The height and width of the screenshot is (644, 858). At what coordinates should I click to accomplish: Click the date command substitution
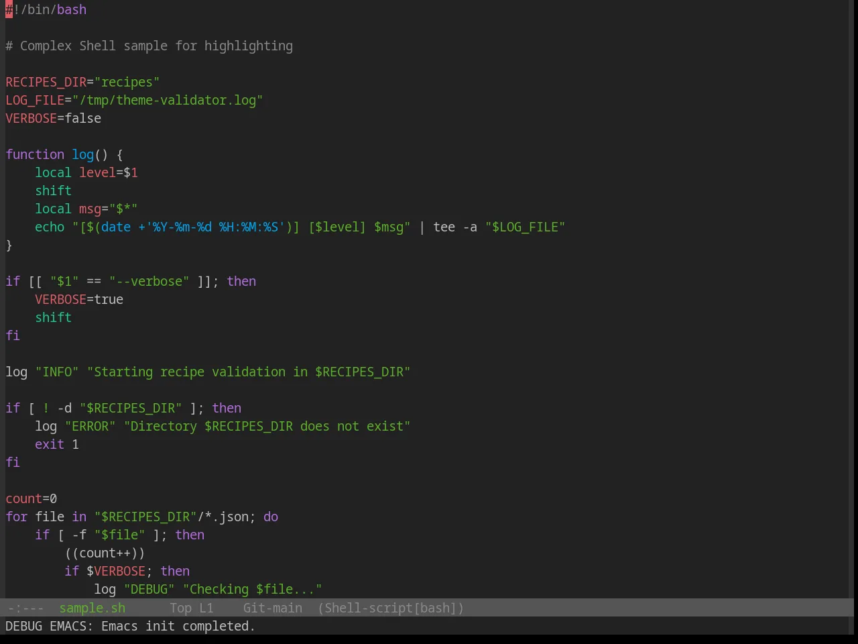(x=190, y=227)
